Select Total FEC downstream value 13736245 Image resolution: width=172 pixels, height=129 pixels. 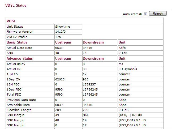(90, 94)
